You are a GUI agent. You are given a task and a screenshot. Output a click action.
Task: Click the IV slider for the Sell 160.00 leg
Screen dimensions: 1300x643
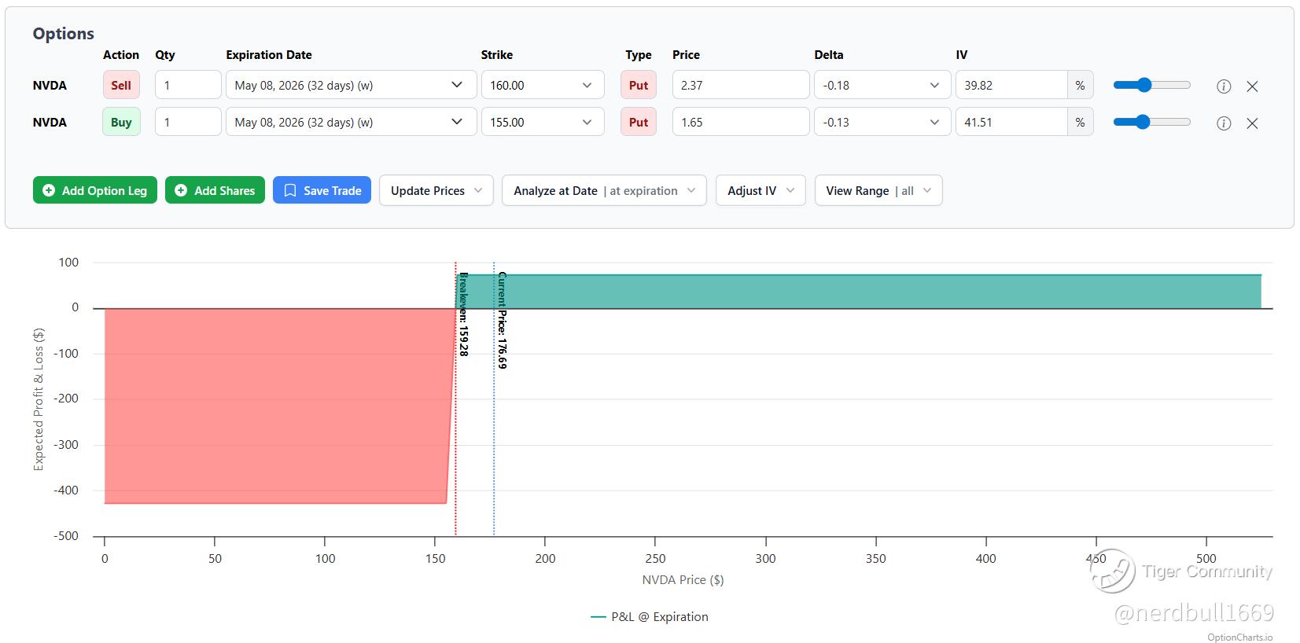click(1152, 85)
